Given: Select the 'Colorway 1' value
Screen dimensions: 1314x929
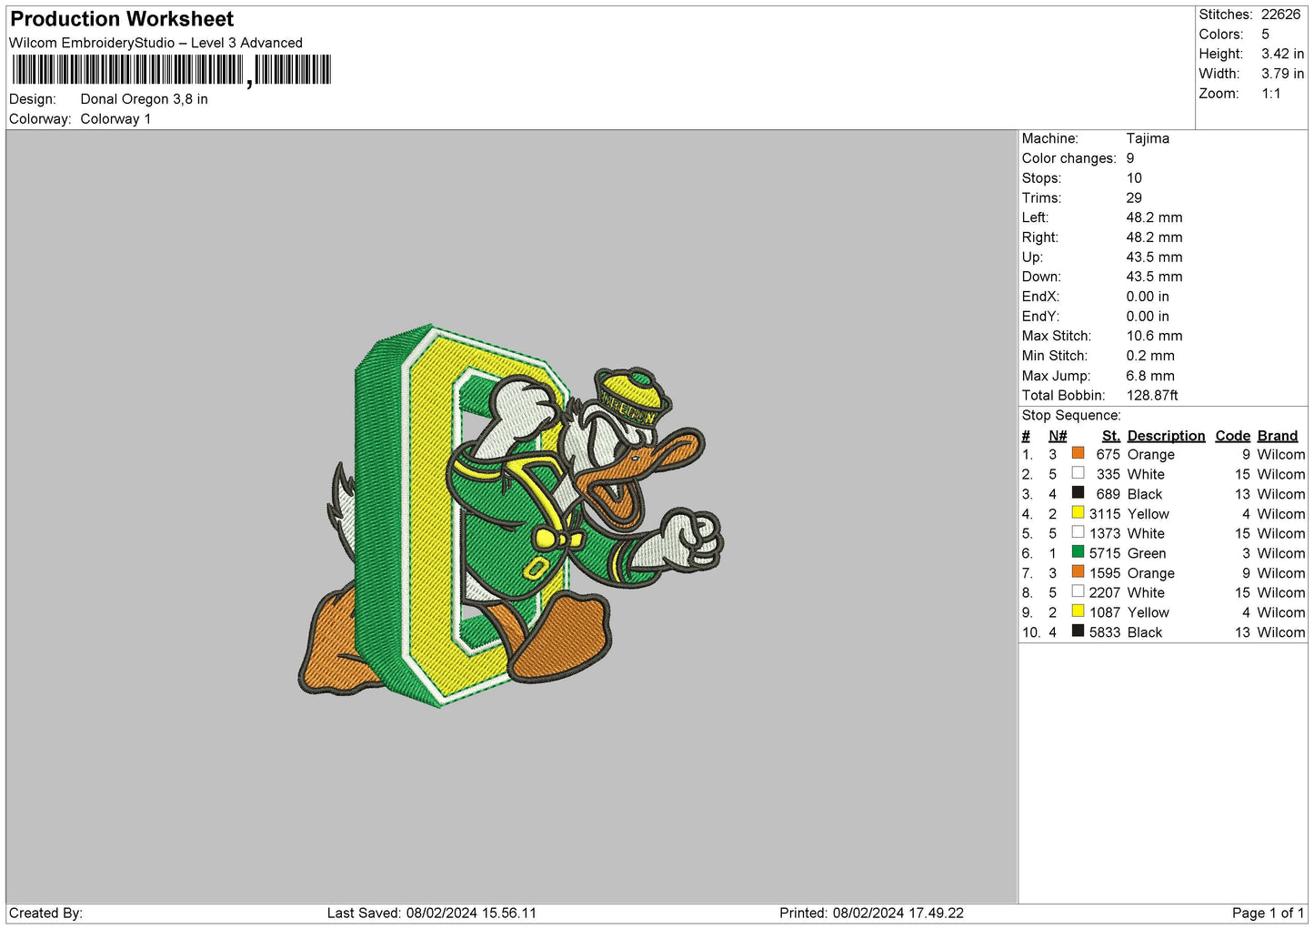Looking at the screenshot, I should [x=115, y=119].
